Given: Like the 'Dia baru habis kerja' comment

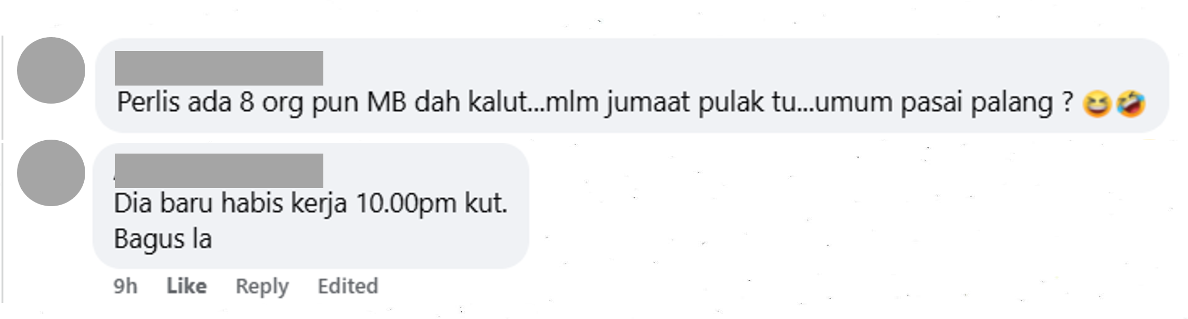Looking at the screenshot, I should click(x=186, y=286).
